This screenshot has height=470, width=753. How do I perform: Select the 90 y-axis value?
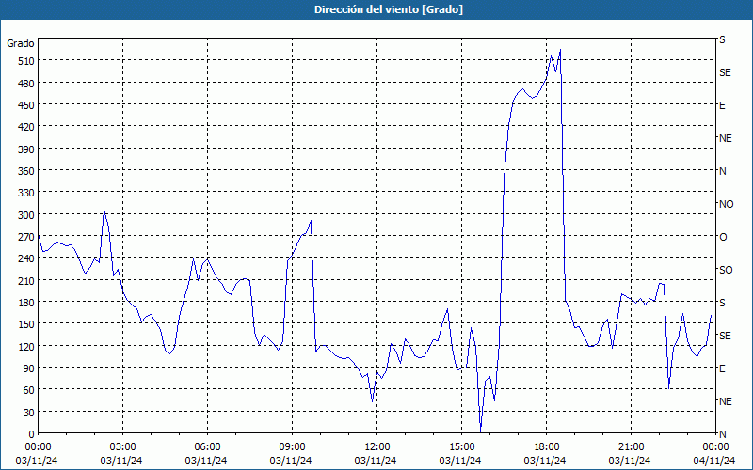pyautogui.click(x=29, y=368)
